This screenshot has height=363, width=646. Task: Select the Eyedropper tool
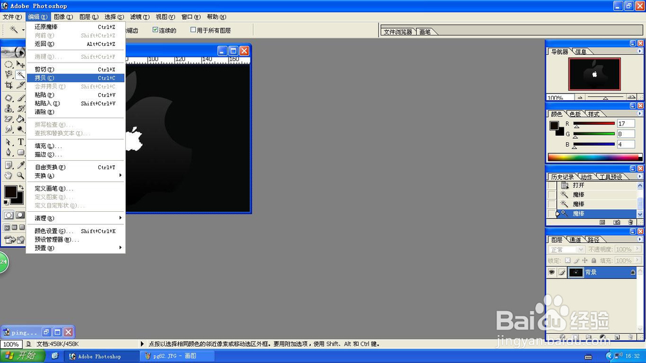(x=20, y=165)
